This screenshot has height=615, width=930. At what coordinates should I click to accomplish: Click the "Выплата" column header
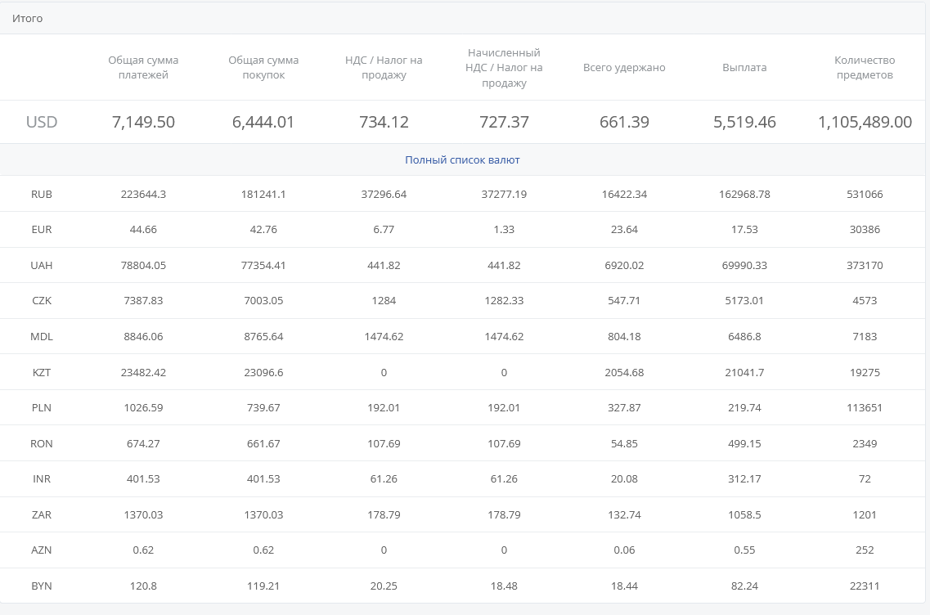744,68
